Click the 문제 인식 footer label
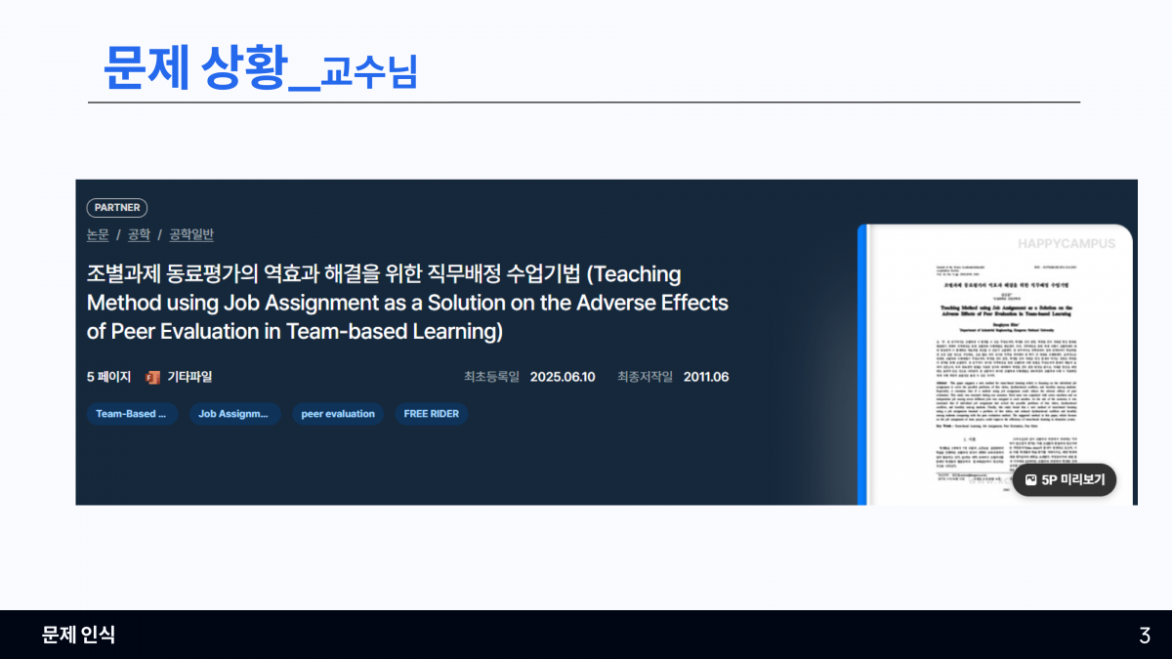 tap(78, 635)
